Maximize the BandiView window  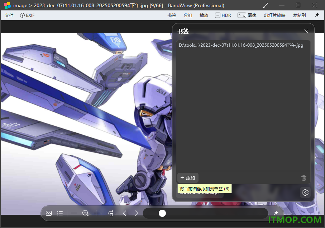[x=298, y=5]
